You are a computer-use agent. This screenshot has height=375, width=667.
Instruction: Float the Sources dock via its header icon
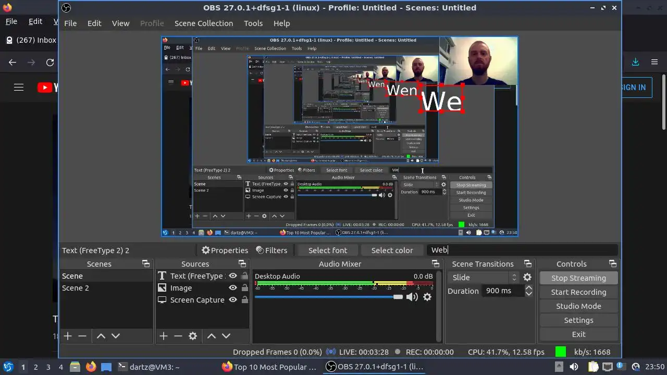242,264
